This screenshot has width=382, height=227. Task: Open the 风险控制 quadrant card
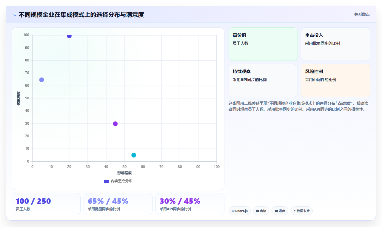[335, 81]
